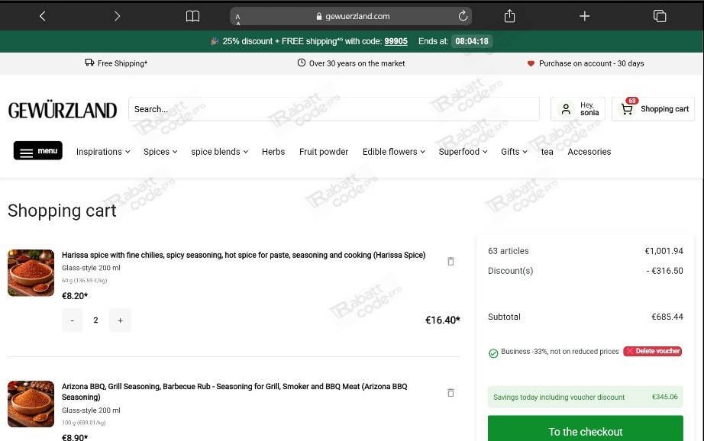704x441 pixels.
Task: Proceed with To the checkout button
Action: [586, 429]
